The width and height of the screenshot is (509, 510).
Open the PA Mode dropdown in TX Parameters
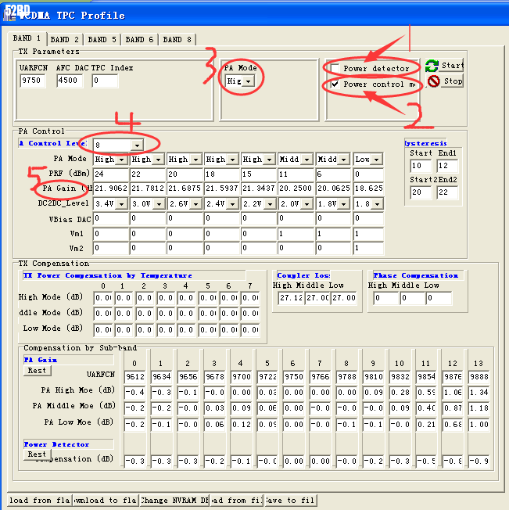coord(249,81)
